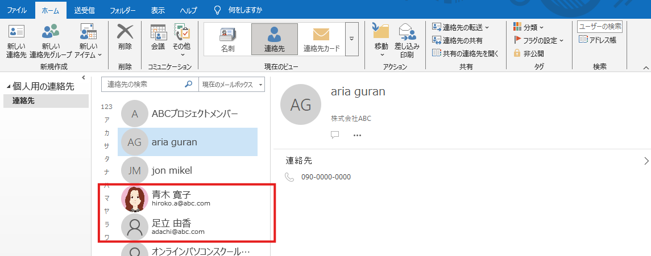Select オンラインパソコンスクール contact
The width and height of the screenshot is (651, 256).
pyautogui.click(x=188, y=250)
